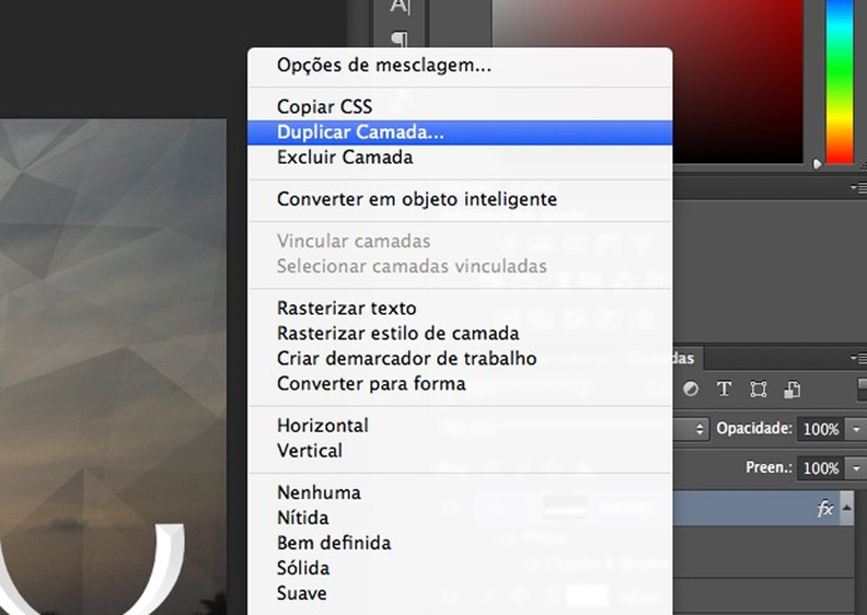Viewport: 867px width, 615px height.
Task: Open the Preen. fill percentage dropdown
Action: pos(856,469)
